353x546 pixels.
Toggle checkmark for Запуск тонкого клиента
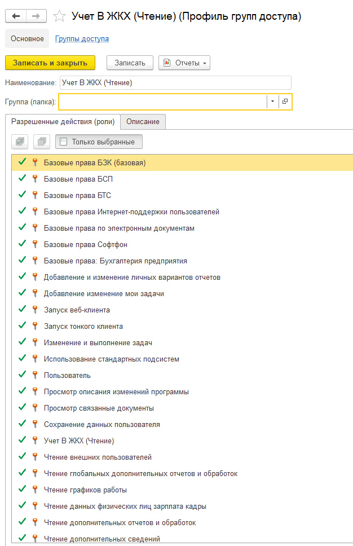(23, 325)
